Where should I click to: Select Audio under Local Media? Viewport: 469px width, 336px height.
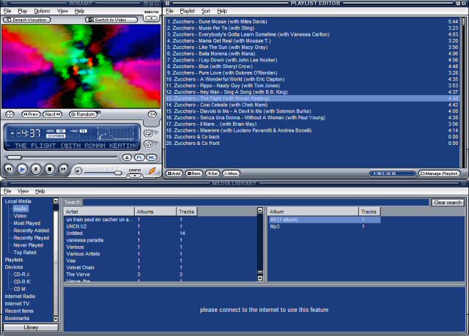(x=21, y=209)
